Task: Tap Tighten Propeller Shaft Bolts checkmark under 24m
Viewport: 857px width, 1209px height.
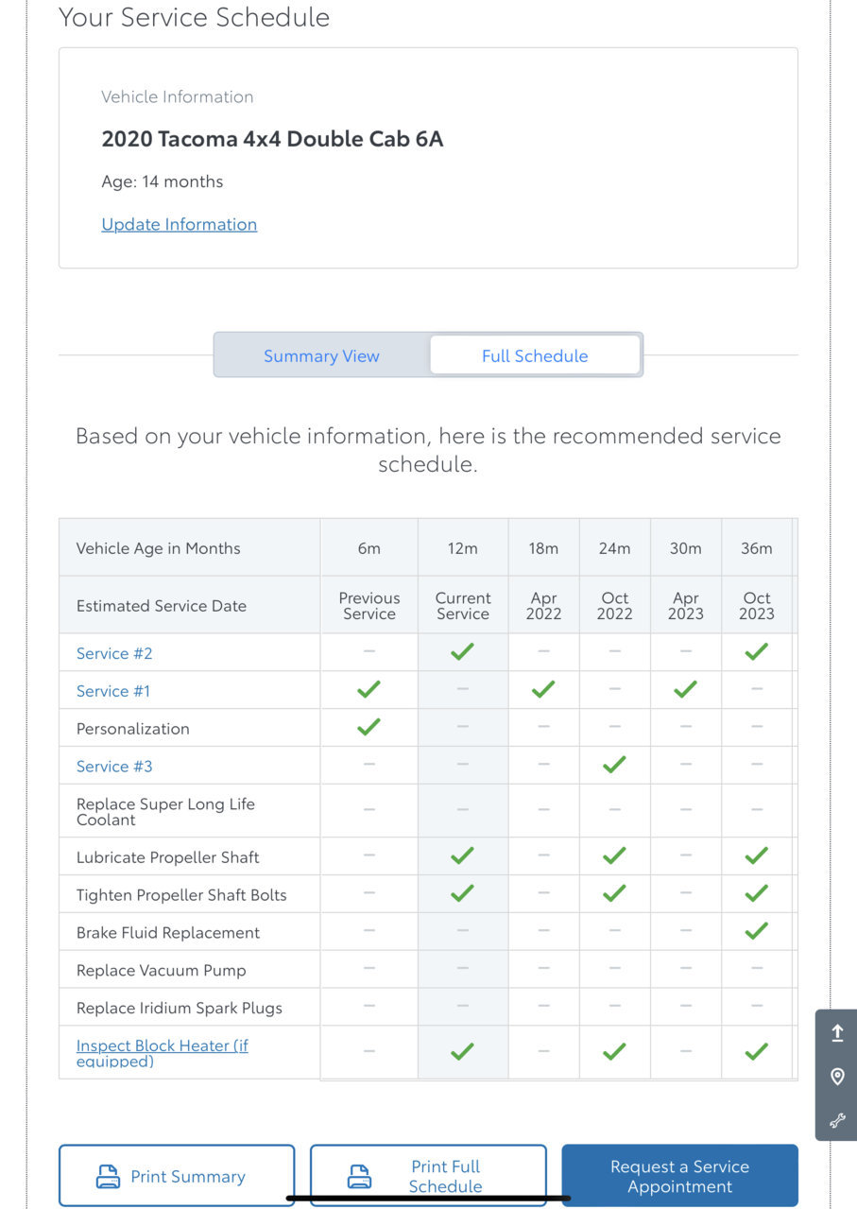Action: click(614, 893)
